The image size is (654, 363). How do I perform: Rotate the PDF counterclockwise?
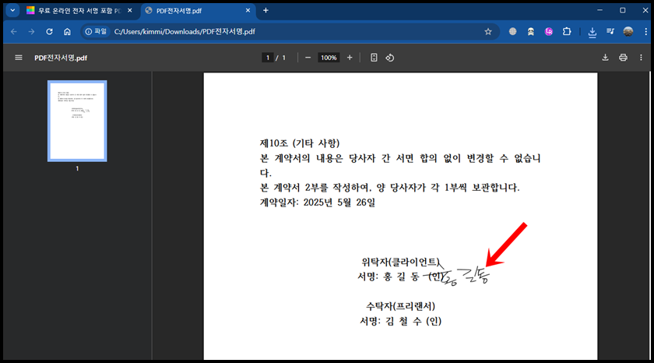point(389,58)
